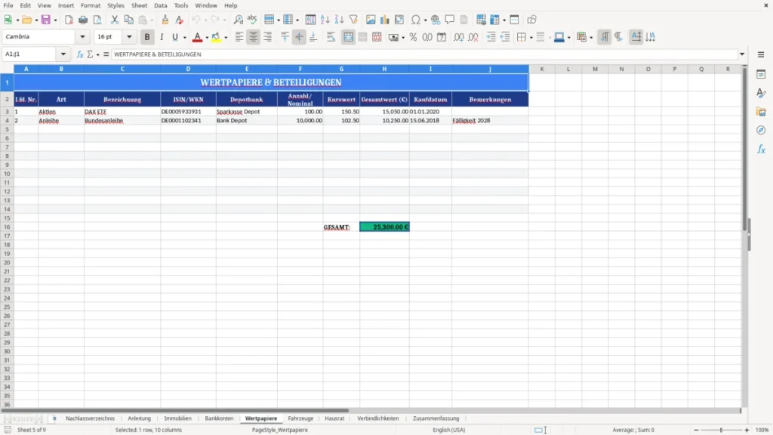Insert comment icon in toolbar
This screenshot has width=773, height=435.
pyautogui.click(x=450, y=20)
